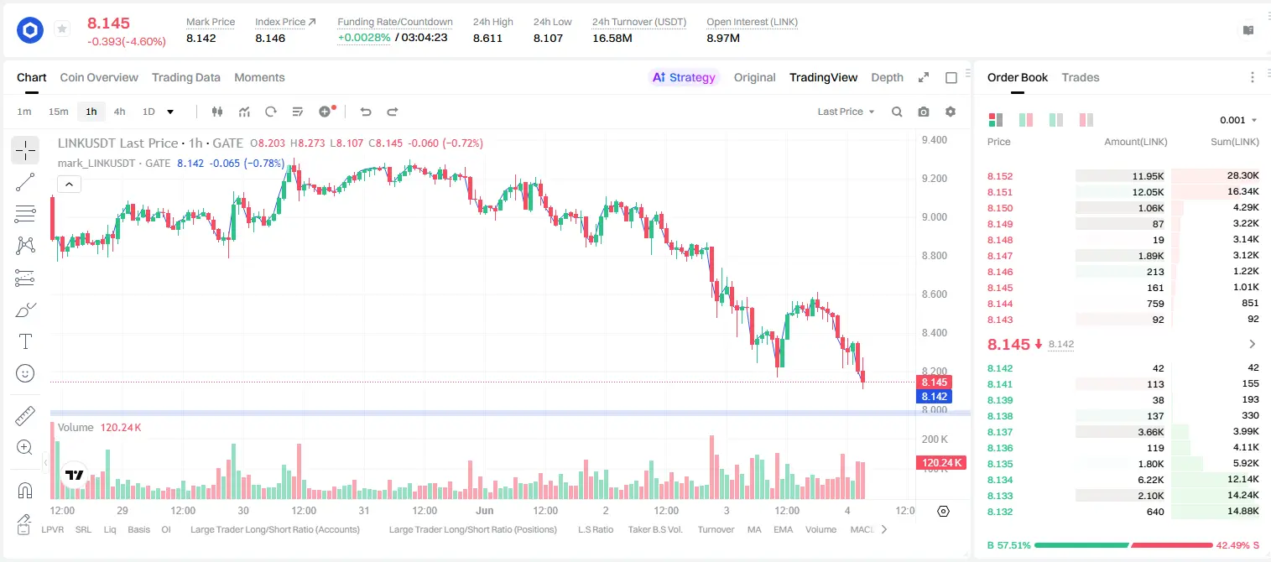Toggle the AI Strategy mode
The height and width of the screenshot is (562, 1271).
point(684,77)
